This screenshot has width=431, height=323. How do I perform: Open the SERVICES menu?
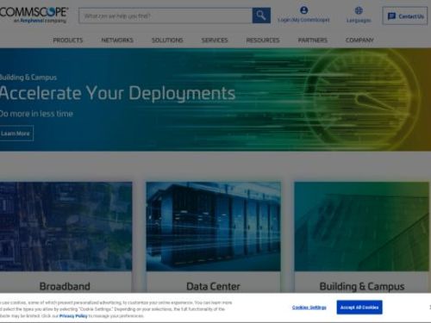(x=215, y=40)
